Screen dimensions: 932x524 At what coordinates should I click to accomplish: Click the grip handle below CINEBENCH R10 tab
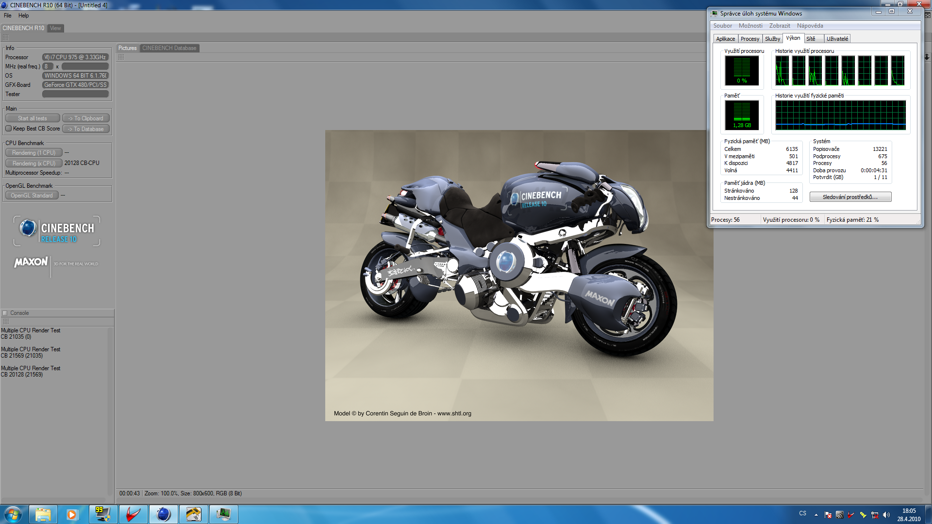(x=6, y=37)
